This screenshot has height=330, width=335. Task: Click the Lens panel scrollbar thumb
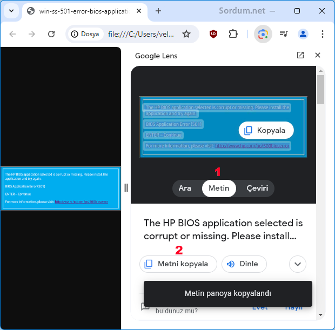point(321,90)
